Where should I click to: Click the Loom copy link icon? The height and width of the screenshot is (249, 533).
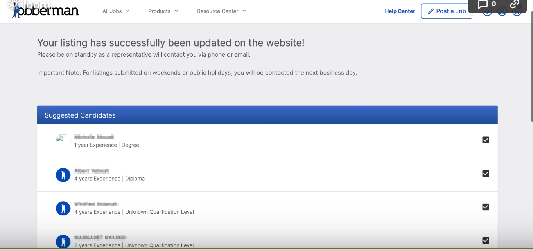coord(515,4)
